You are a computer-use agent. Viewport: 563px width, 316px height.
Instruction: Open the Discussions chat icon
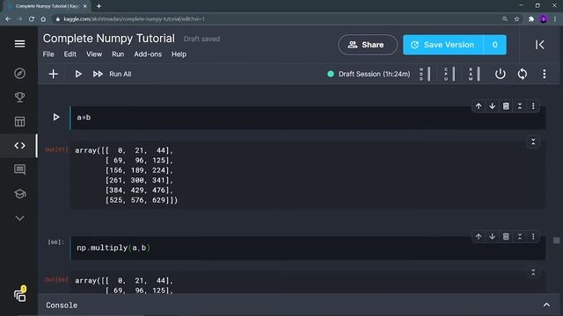pyautogui.click(x=19, y=169)
